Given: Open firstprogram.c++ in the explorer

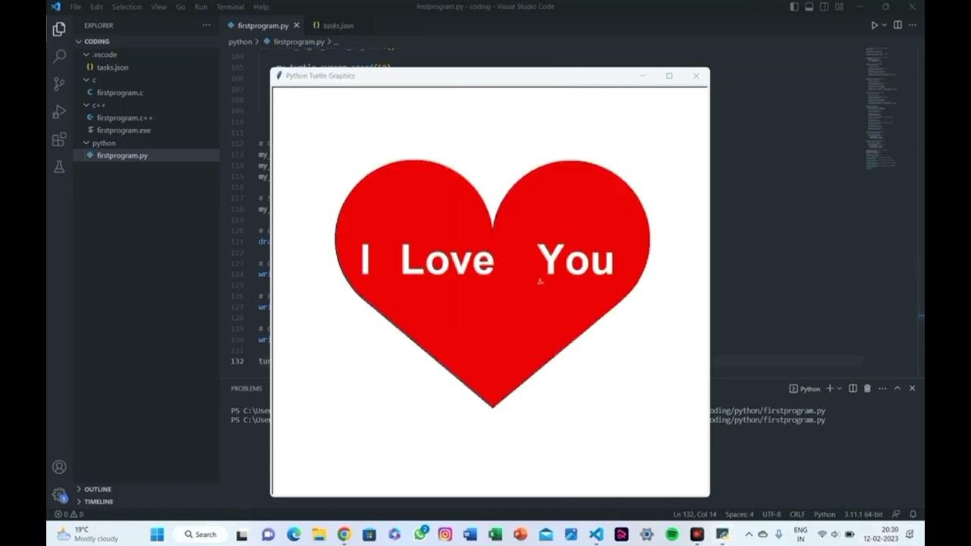Looking at the screenshot, I should [x=124, y=118].
